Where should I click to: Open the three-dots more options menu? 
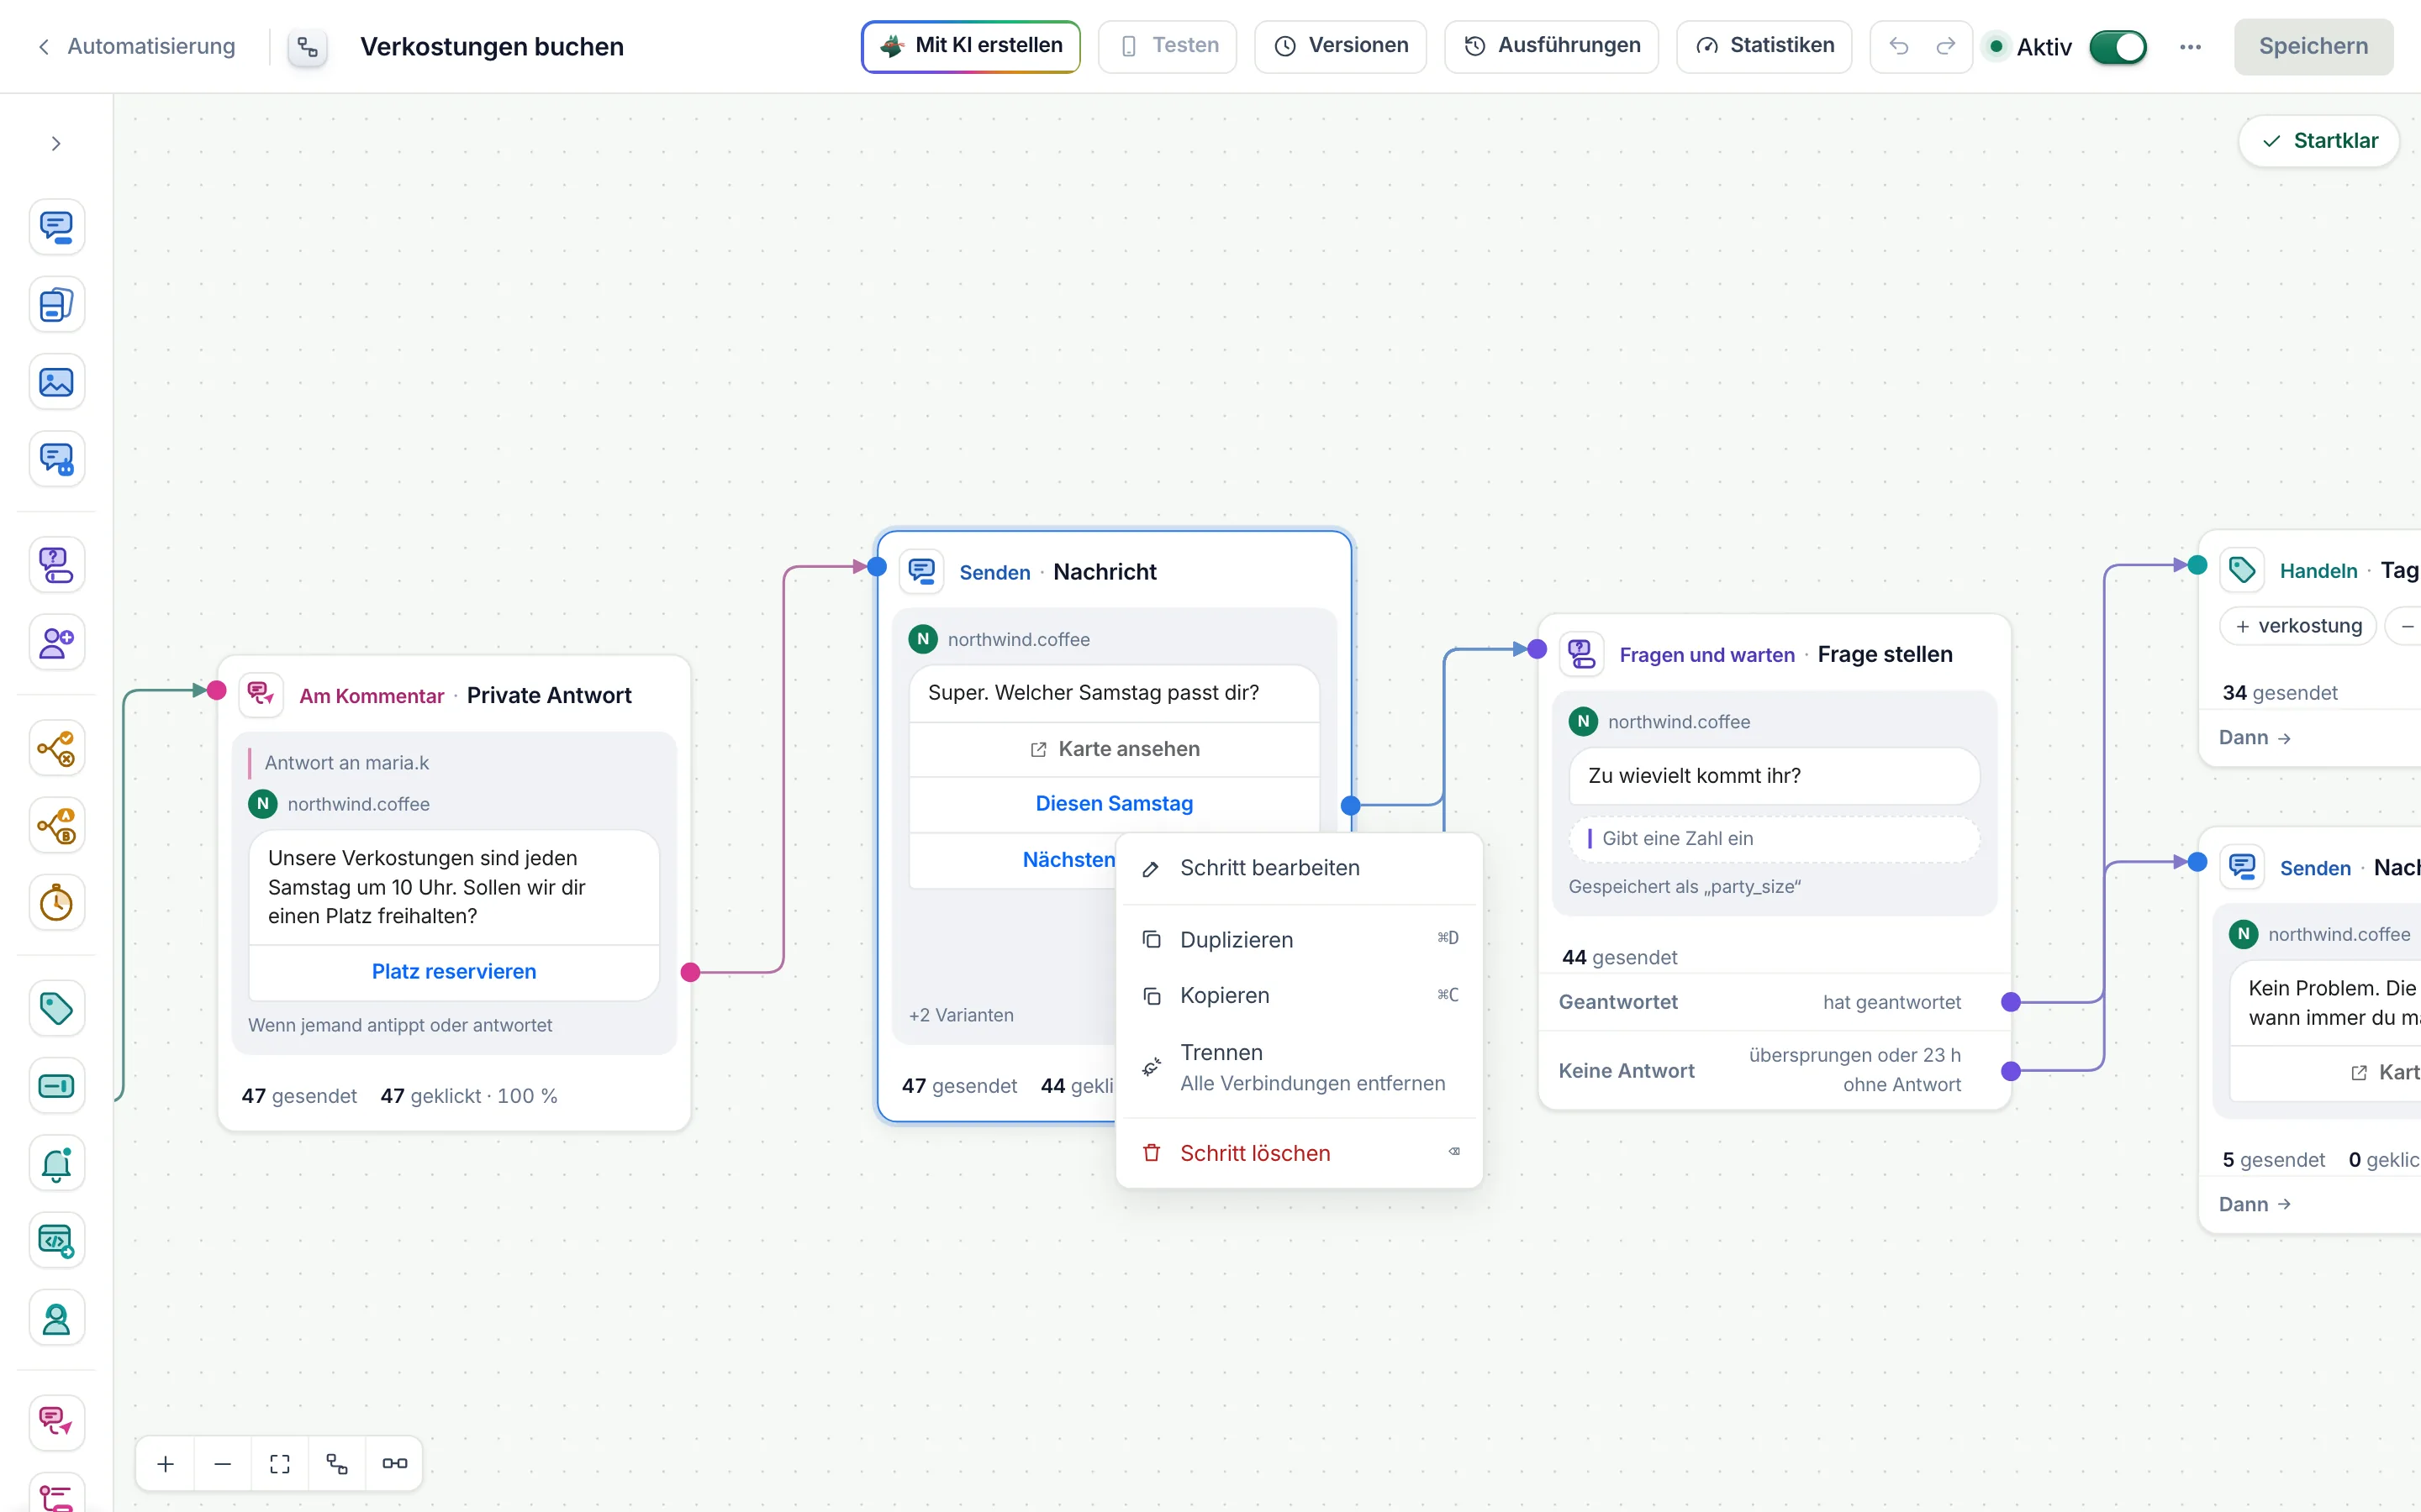coord(2190,46)
